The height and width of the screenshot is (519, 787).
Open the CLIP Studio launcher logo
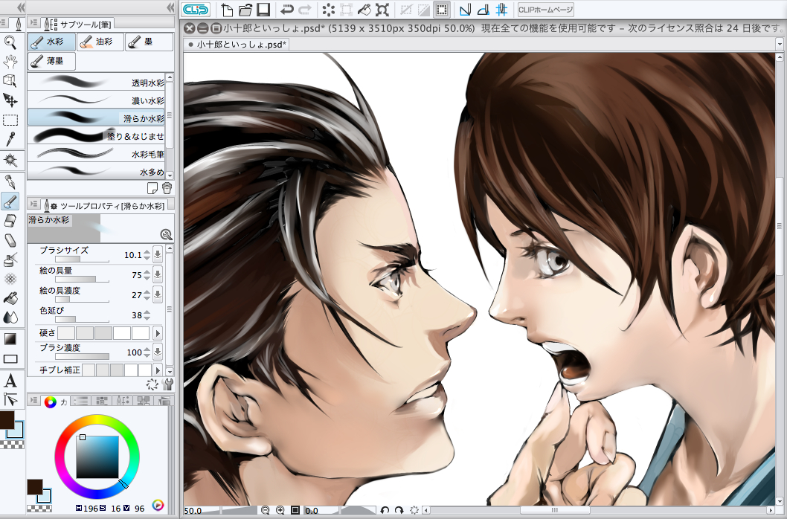[196, 10]
